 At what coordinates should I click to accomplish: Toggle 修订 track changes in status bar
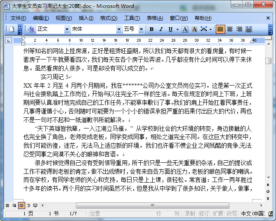coord(204,214)
